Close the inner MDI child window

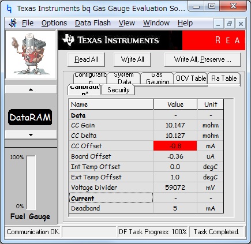[x=241, y=24]
